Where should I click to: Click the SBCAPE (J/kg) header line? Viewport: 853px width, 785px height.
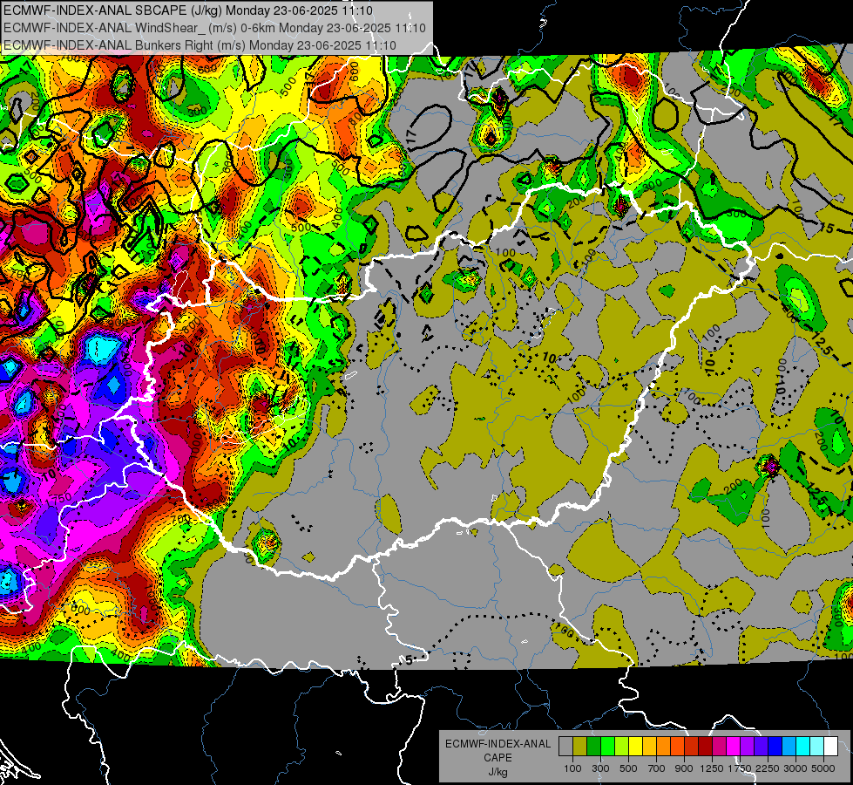tap(188, 10)
